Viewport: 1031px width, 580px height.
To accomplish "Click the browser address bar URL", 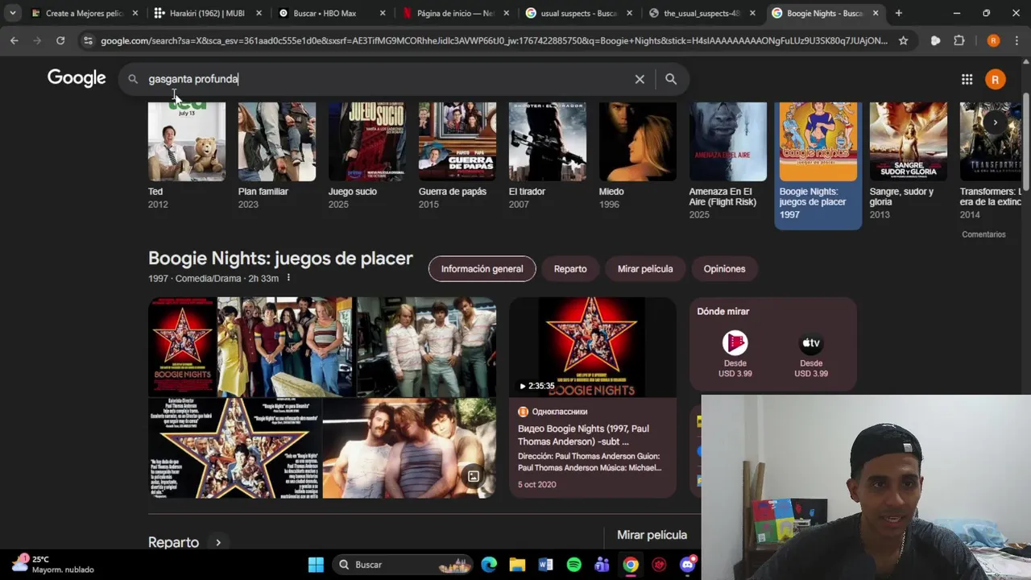I will pyautogui.click(x=494, y=40).
